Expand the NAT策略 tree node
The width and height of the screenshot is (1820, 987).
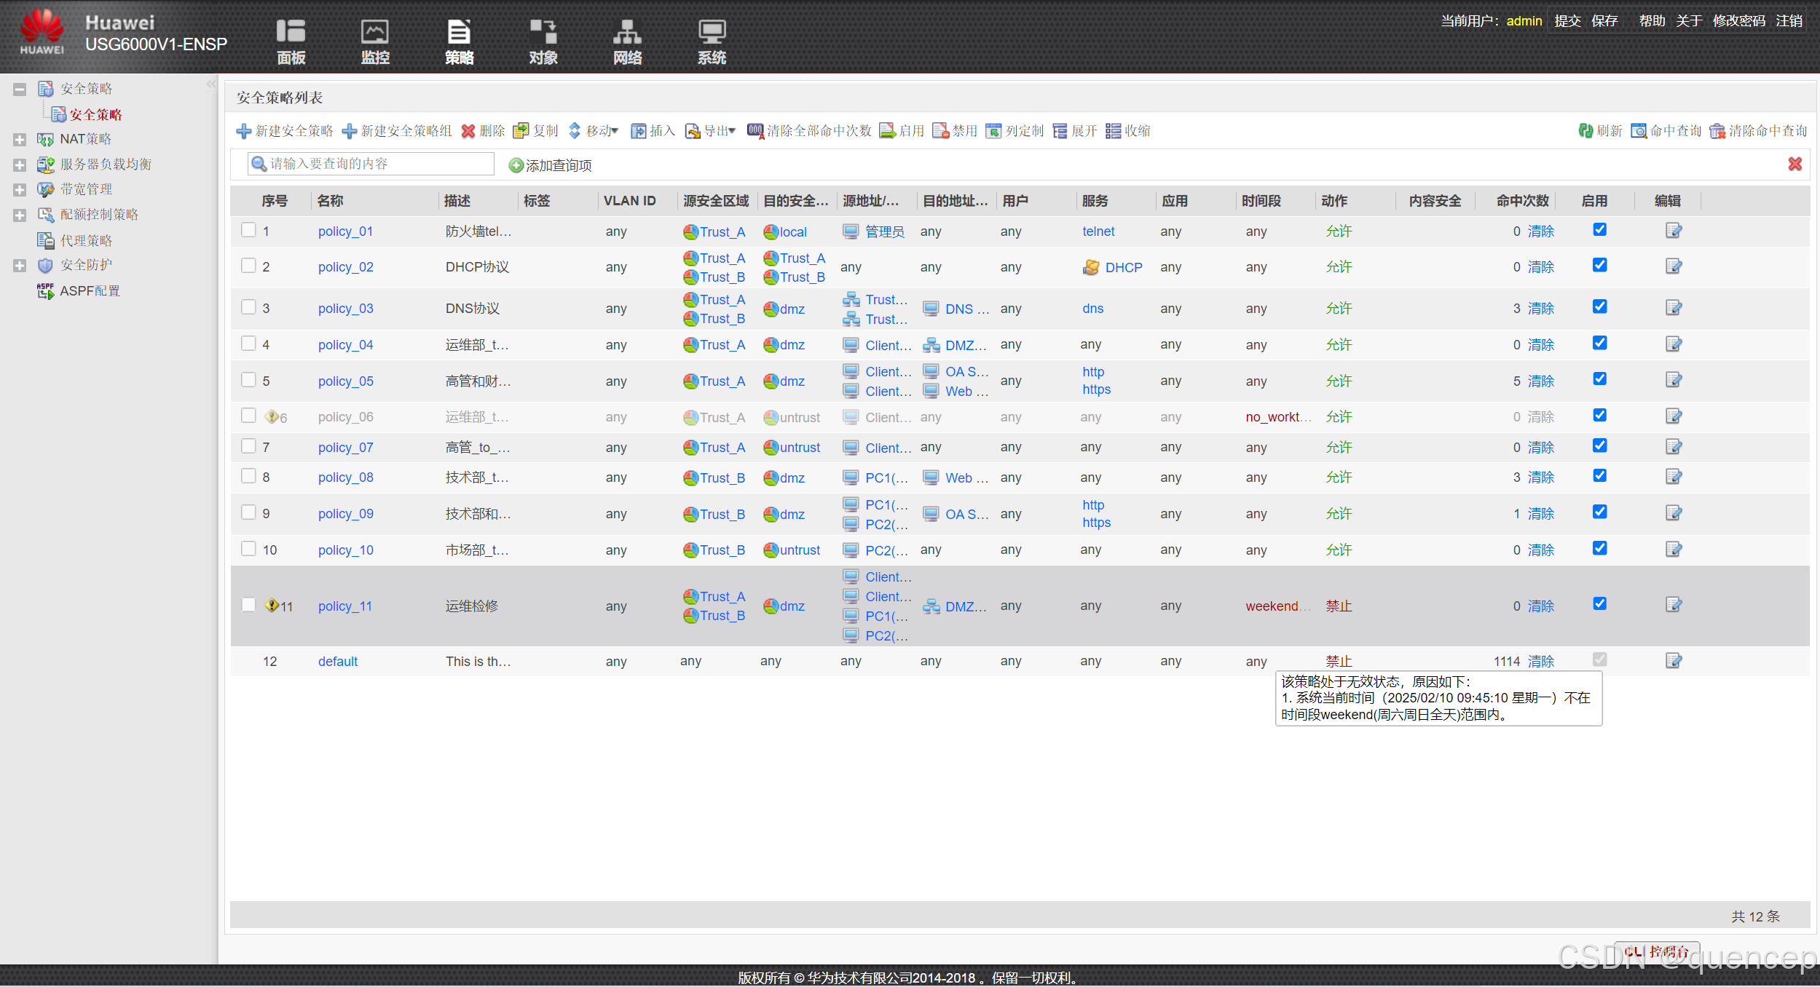pos(20,139)
